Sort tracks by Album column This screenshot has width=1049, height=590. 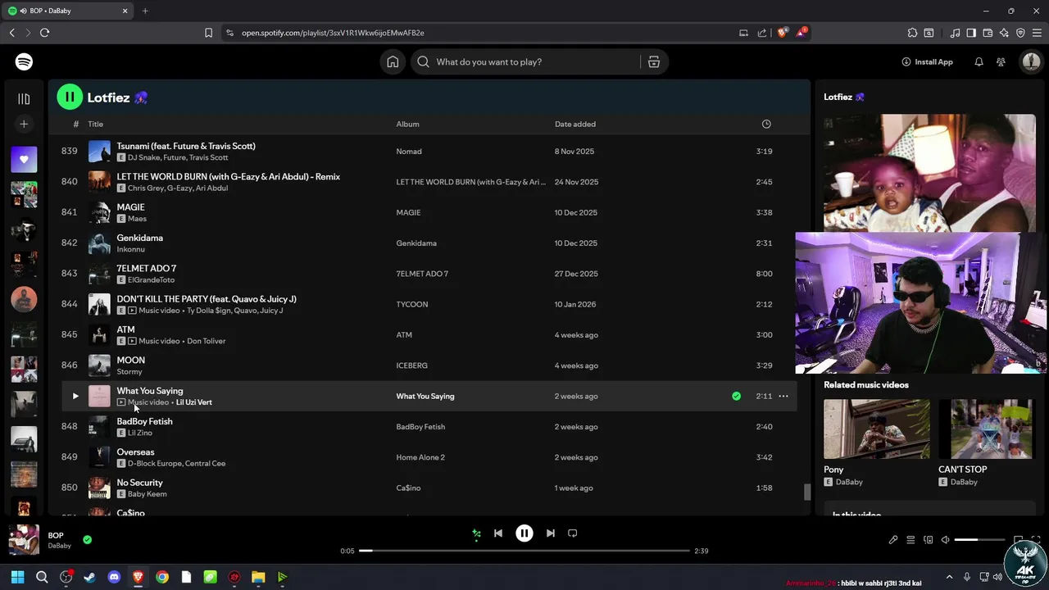coord(407,124)
